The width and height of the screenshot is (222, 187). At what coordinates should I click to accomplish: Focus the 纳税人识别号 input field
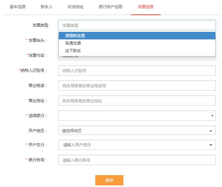(x=137, y=71)
